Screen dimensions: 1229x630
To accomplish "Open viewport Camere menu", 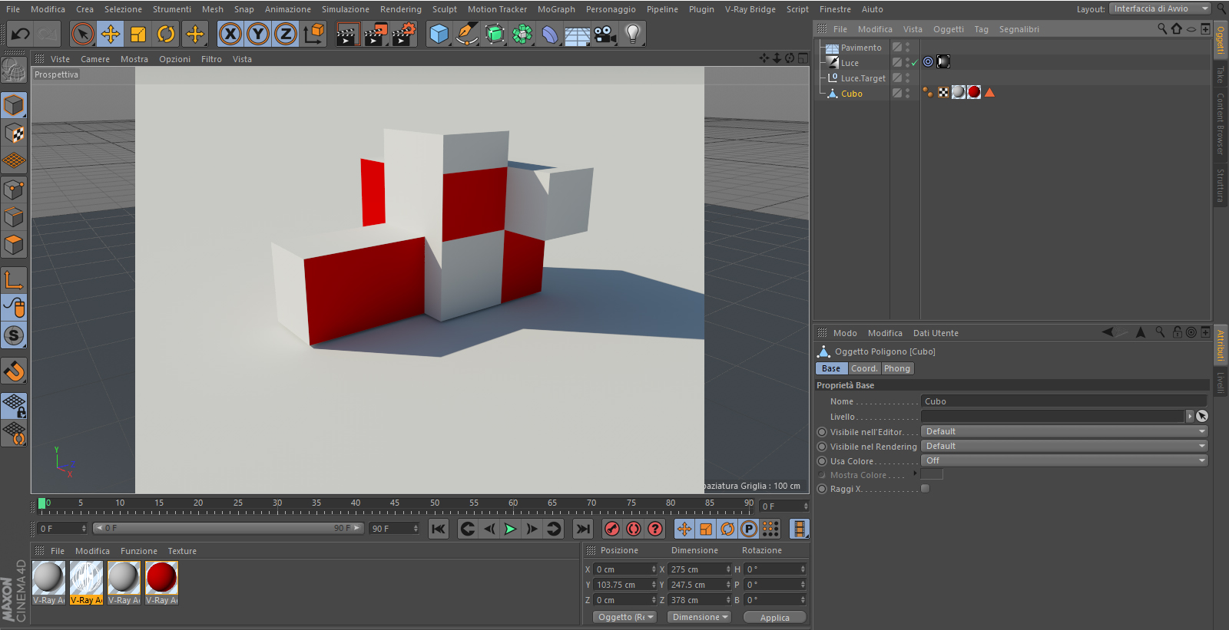I will click(x=95, y=59).
